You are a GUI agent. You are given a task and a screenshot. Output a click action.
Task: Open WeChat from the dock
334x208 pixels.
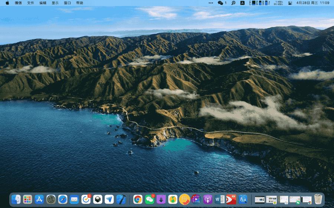150,199
